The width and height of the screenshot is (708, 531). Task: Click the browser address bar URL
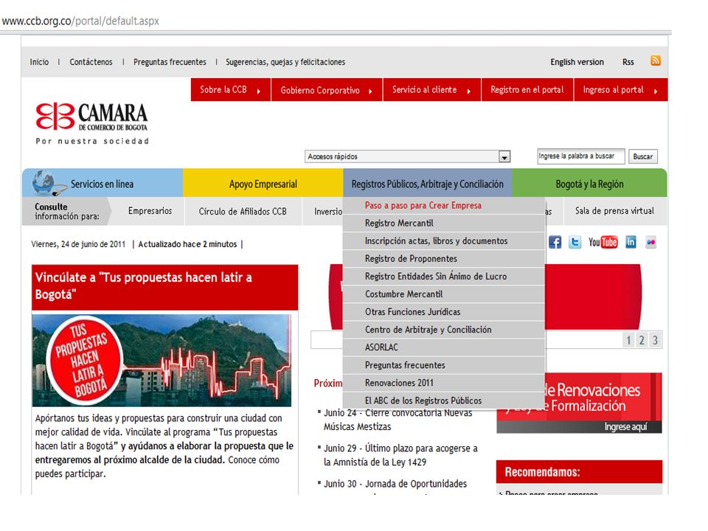pos(80,21)
